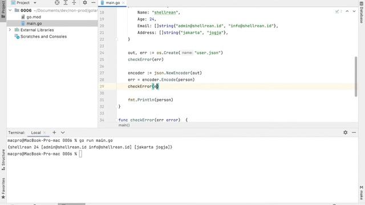The width and height of the screenshot is (365, 205).
Task: Click the "user.json" string in code
Action: (208, 53)
